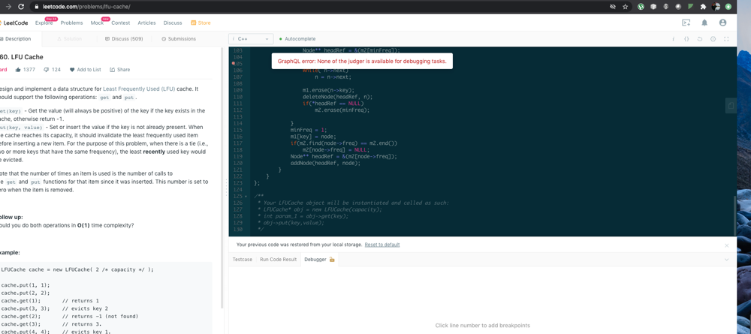The image size is (751, 334).
Task: Reload the page with browser refresh icon
Action: coord(21,7)
